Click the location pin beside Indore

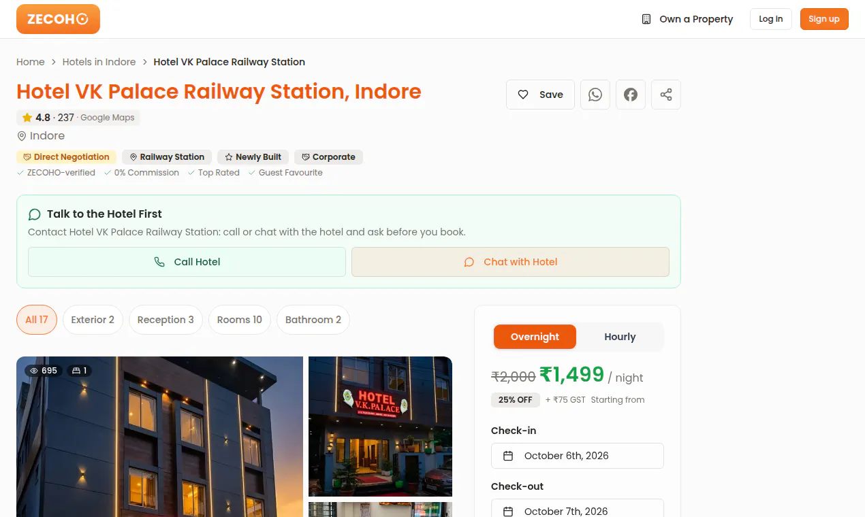22,136
